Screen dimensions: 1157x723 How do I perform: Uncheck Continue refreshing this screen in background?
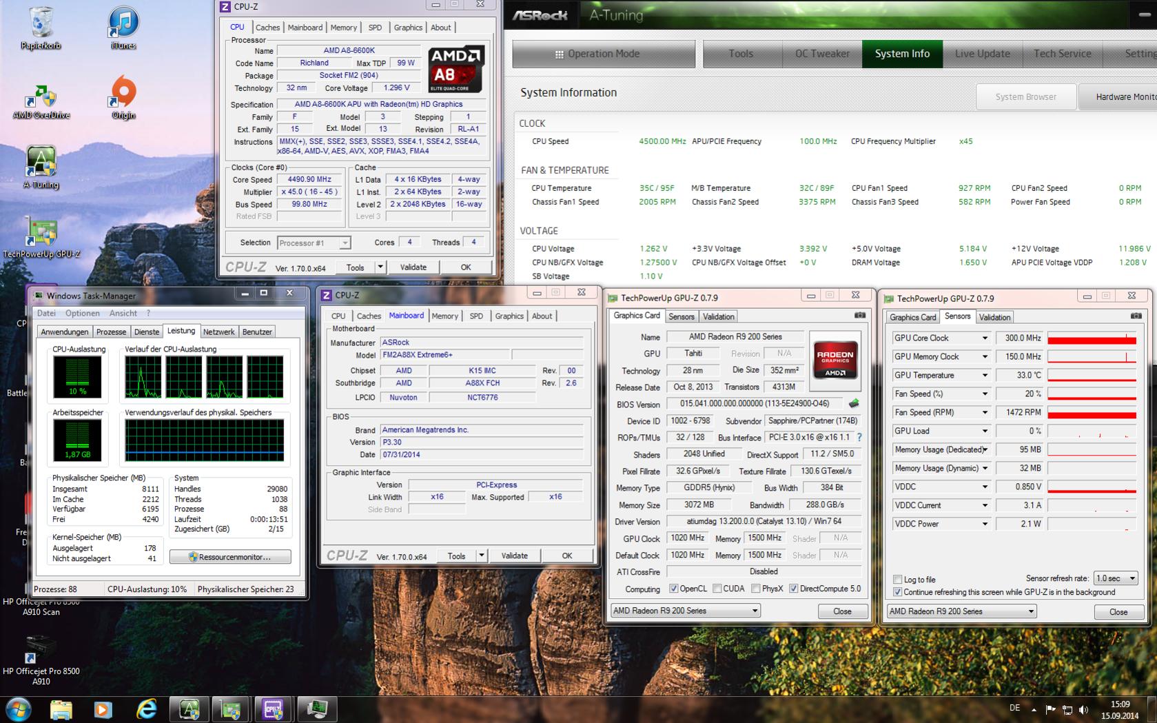point(897,592)
